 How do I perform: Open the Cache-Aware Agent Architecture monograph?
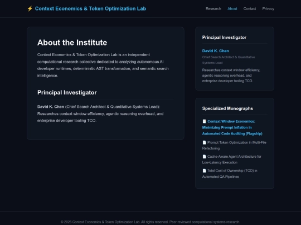click(x=232, y=159)
